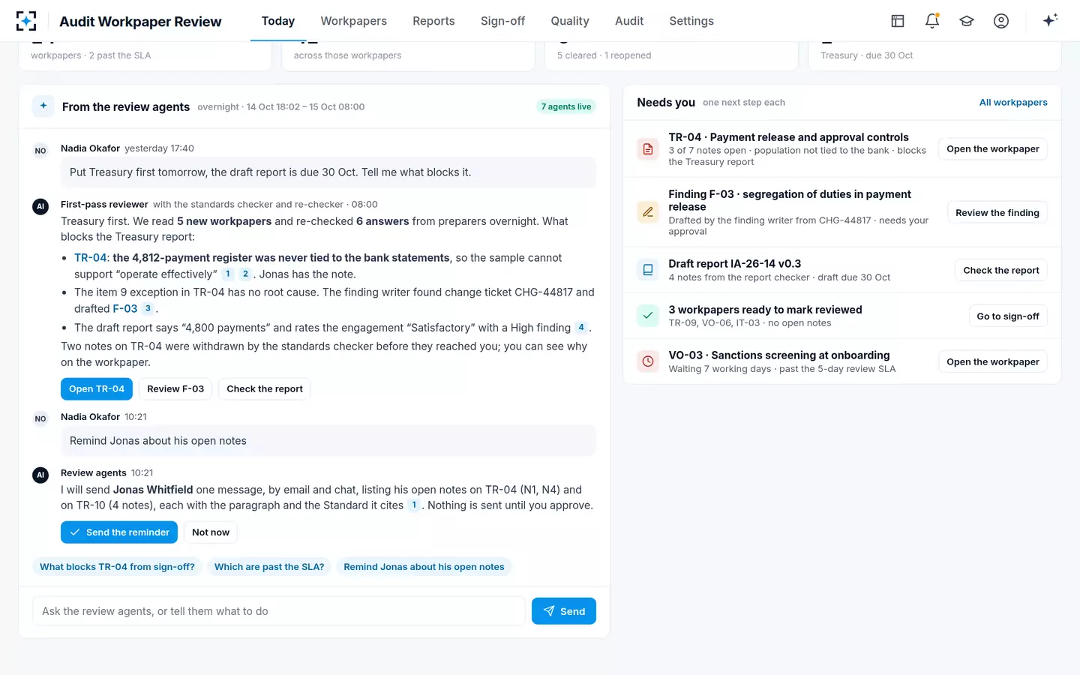The height and width of the screenshot is (675, 1080).
Task: Open the layout panel icon in header
Action: pos(898,21)
